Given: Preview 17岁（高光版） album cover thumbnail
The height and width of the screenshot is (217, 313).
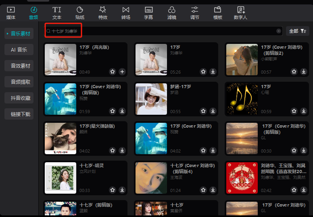Looking at the screenshot, I should tap(61, 60).
